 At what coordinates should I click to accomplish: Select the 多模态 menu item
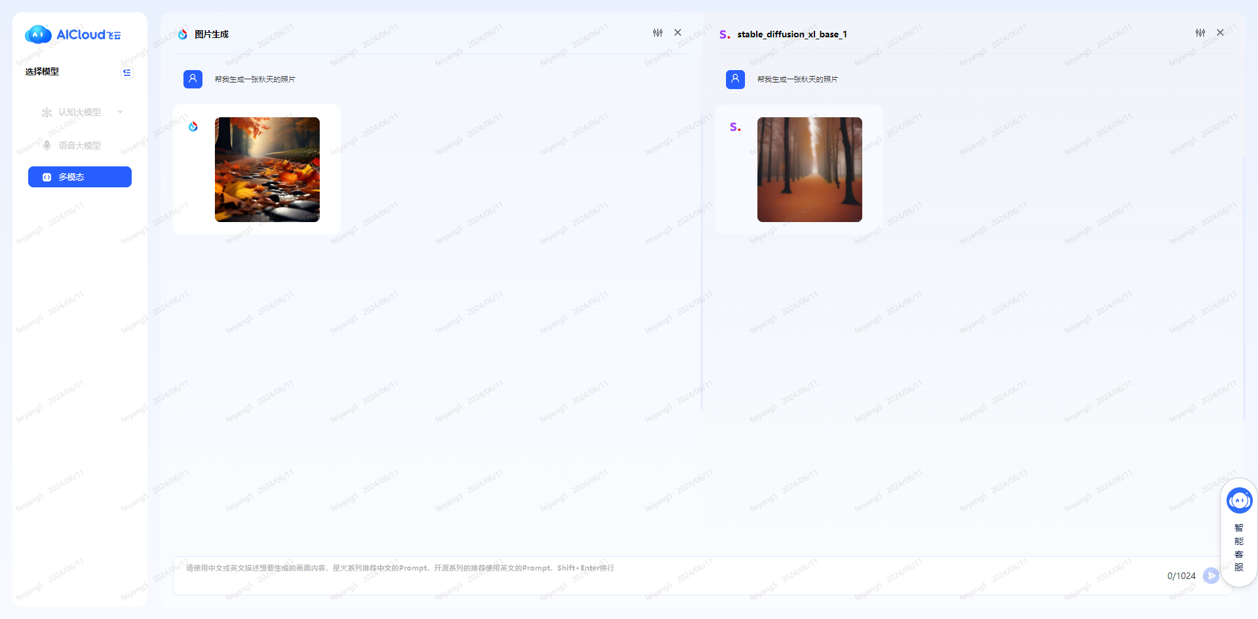[x=79, y=177]
